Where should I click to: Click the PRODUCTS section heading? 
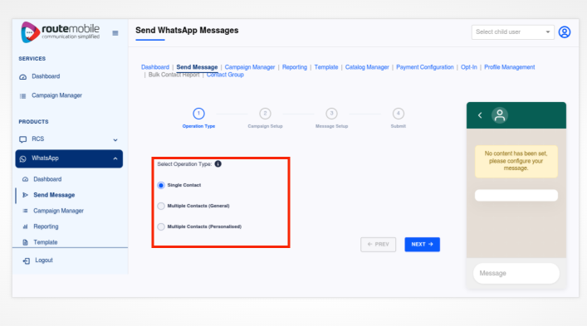[34, 122]
